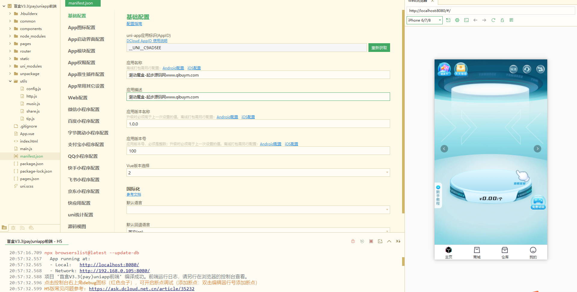Click the lock icon in browser toolbar
The image size is (577, 292).
502,20
